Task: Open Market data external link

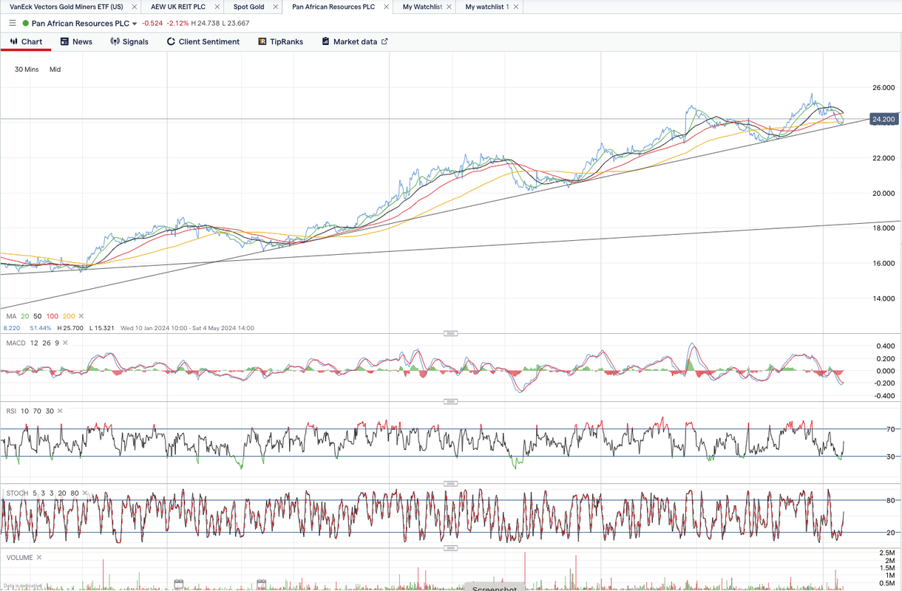Action: point(355,41)
